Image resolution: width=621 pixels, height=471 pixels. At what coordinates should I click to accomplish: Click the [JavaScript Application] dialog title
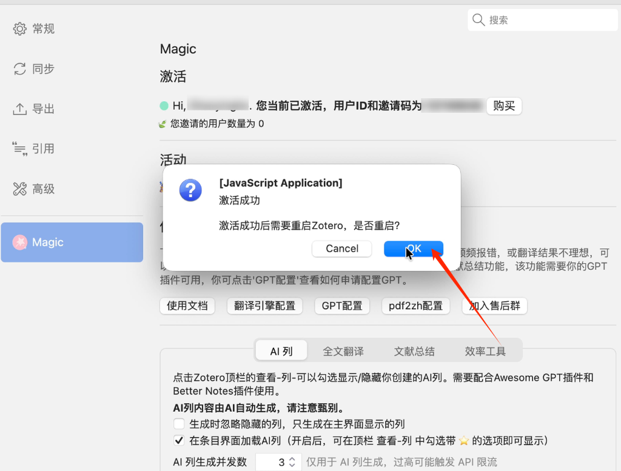[281, 183]
